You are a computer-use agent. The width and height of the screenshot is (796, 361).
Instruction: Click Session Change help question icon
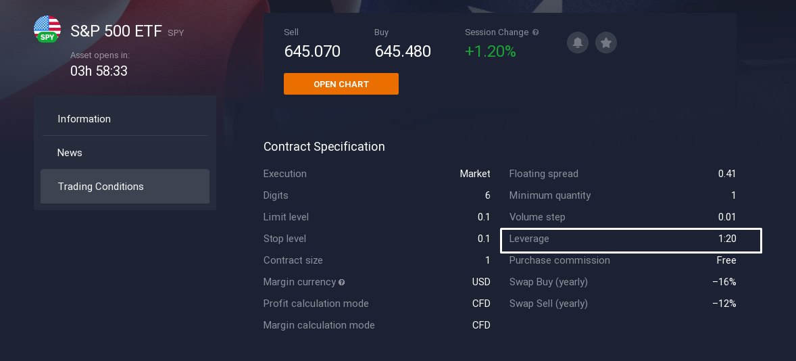[x=536, y=32]
